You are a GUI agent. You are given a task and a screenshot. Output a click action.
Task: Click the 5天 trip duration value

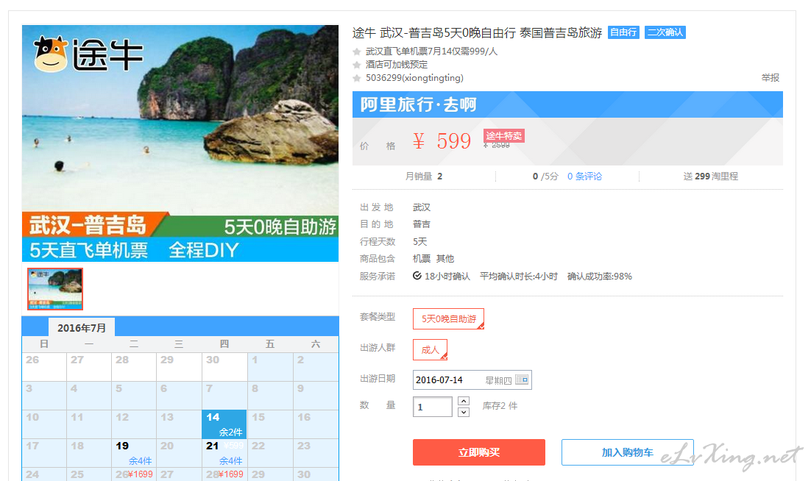tap(420, 242)
